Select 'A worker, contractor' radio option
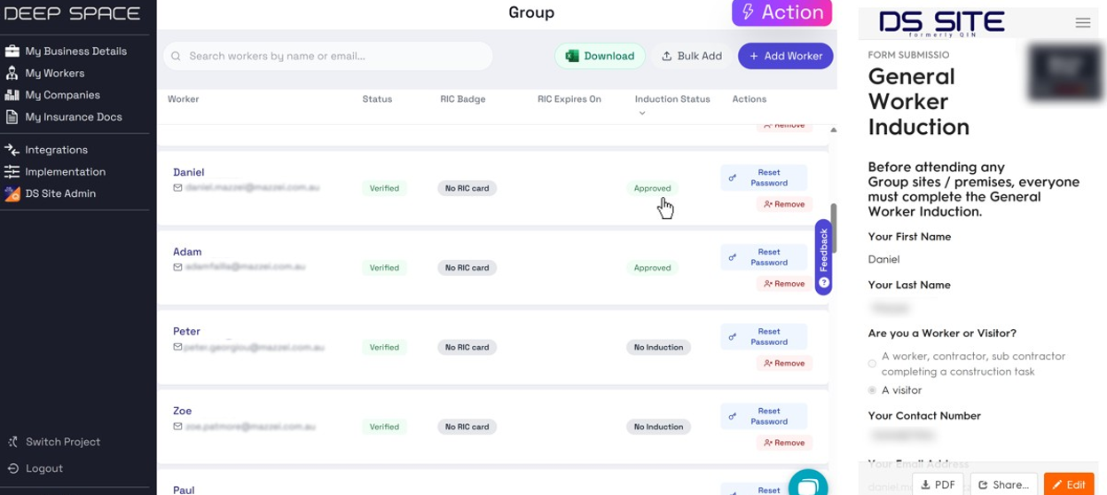Screen dimensions: 1107x495 coord(872,364)
